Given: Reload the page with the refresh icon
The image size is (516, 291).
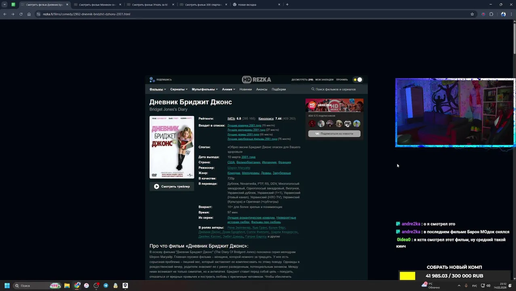Looking at the screenshot, I should [x=21, y=14].
